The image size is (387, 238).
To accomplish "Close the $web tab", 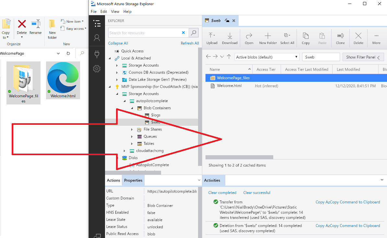I will point(234,21).
